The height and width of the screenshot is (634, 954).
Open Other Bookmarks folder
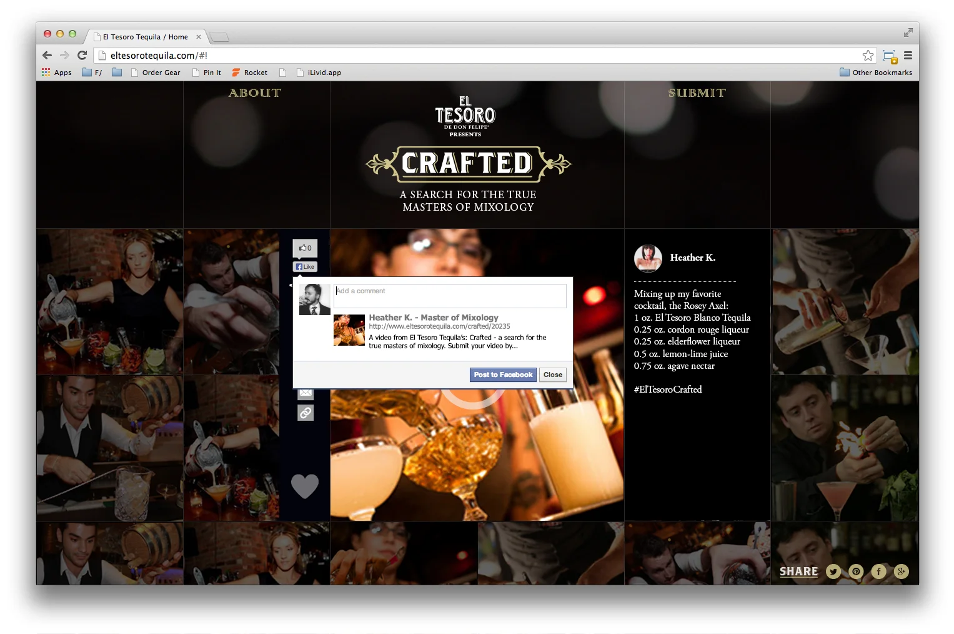click(x=876, y=73)
